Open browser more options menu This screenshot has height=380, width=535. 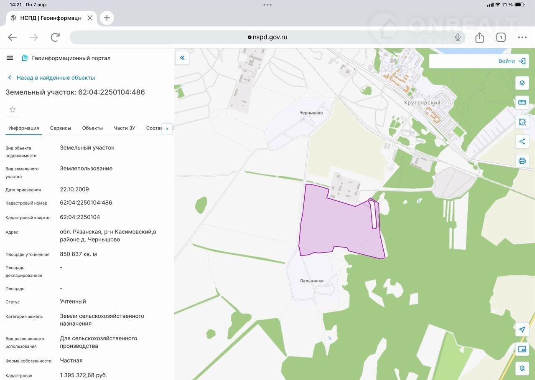[522, 38]
